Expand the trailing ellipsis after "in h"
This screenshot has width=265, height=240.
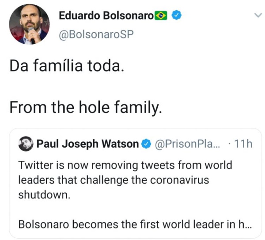click(x=249, y=224)
